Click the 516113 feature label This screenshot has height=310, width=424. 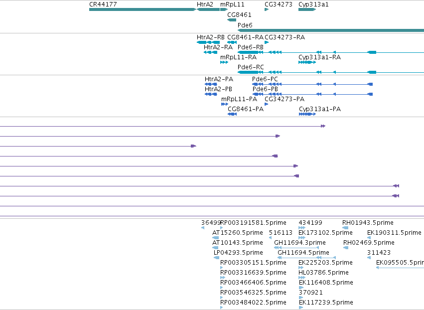(x=281, y=233)
